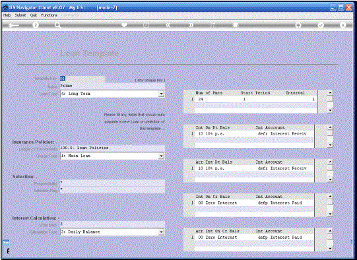Open the greyed Commands menu

pyautogui.click(x=70, y=15)
